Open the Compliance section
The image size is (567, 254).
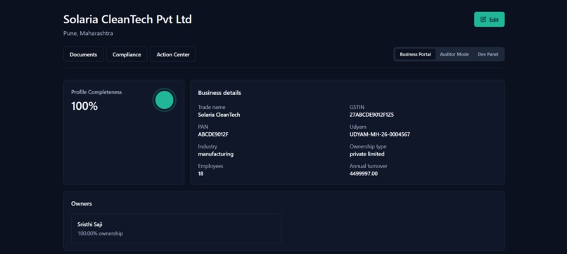pos(127,54)
